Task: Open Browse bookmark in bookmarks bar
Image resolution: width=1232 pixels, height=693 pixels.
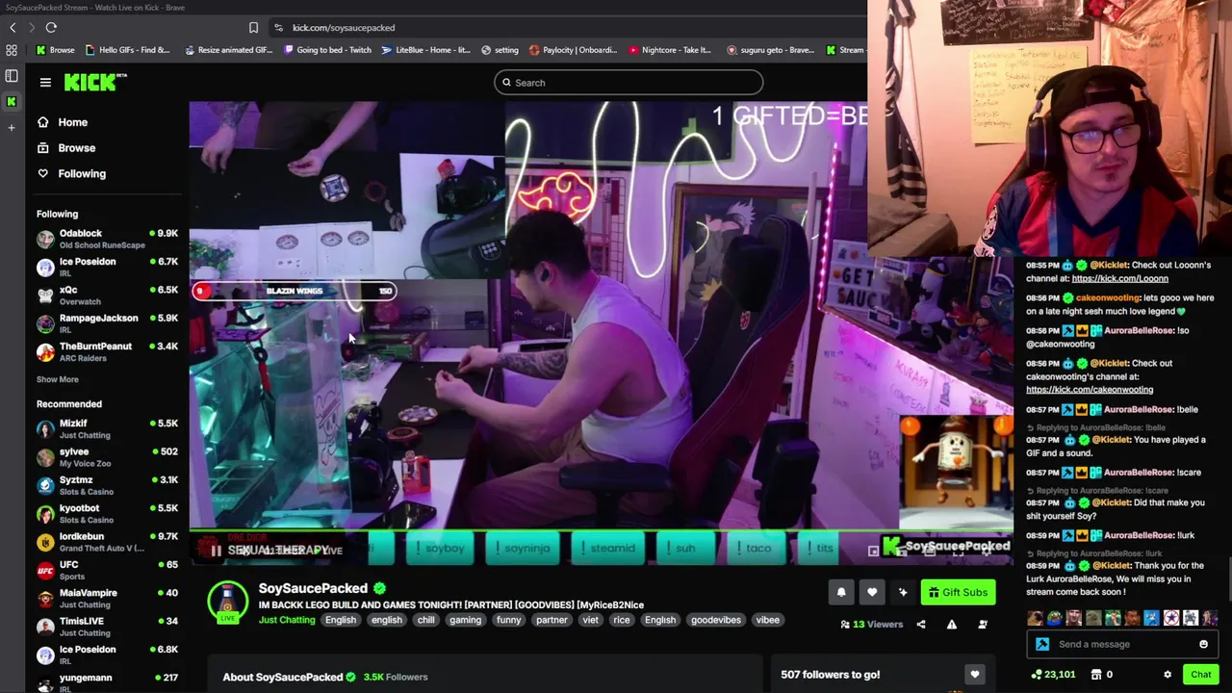Action: coord(55,50)
